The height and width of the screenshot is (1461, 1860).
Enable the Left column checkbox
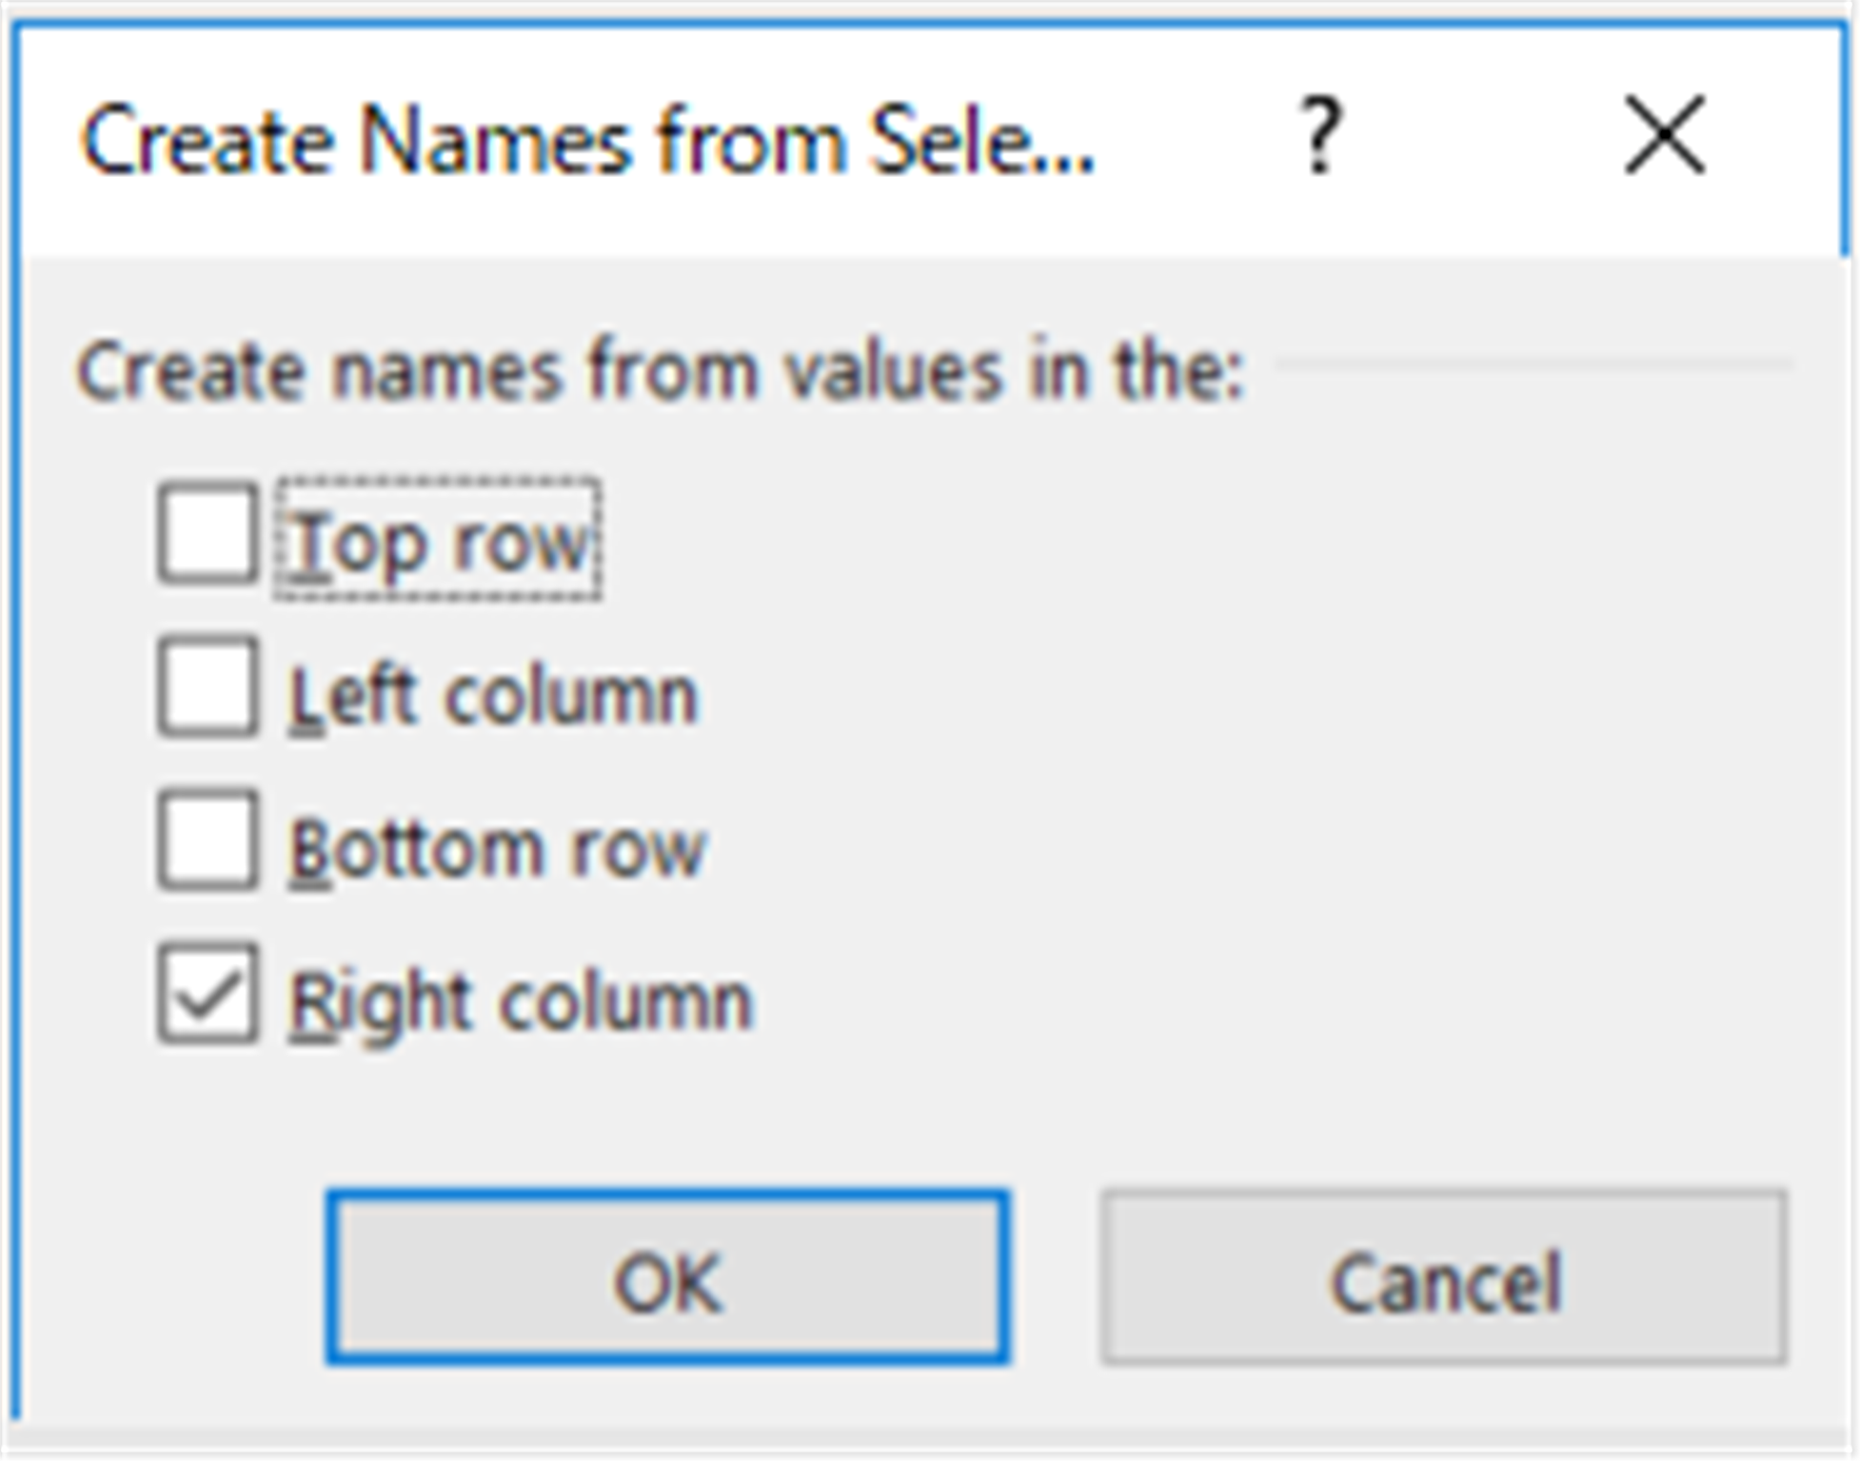(x=207, y=687)
